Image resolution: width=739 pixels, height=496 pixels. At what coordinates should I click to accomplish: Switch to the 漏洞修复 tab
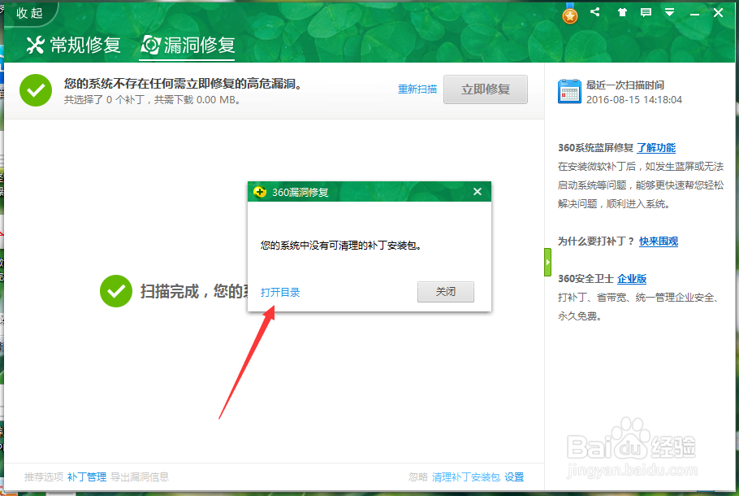pos(187,46)
